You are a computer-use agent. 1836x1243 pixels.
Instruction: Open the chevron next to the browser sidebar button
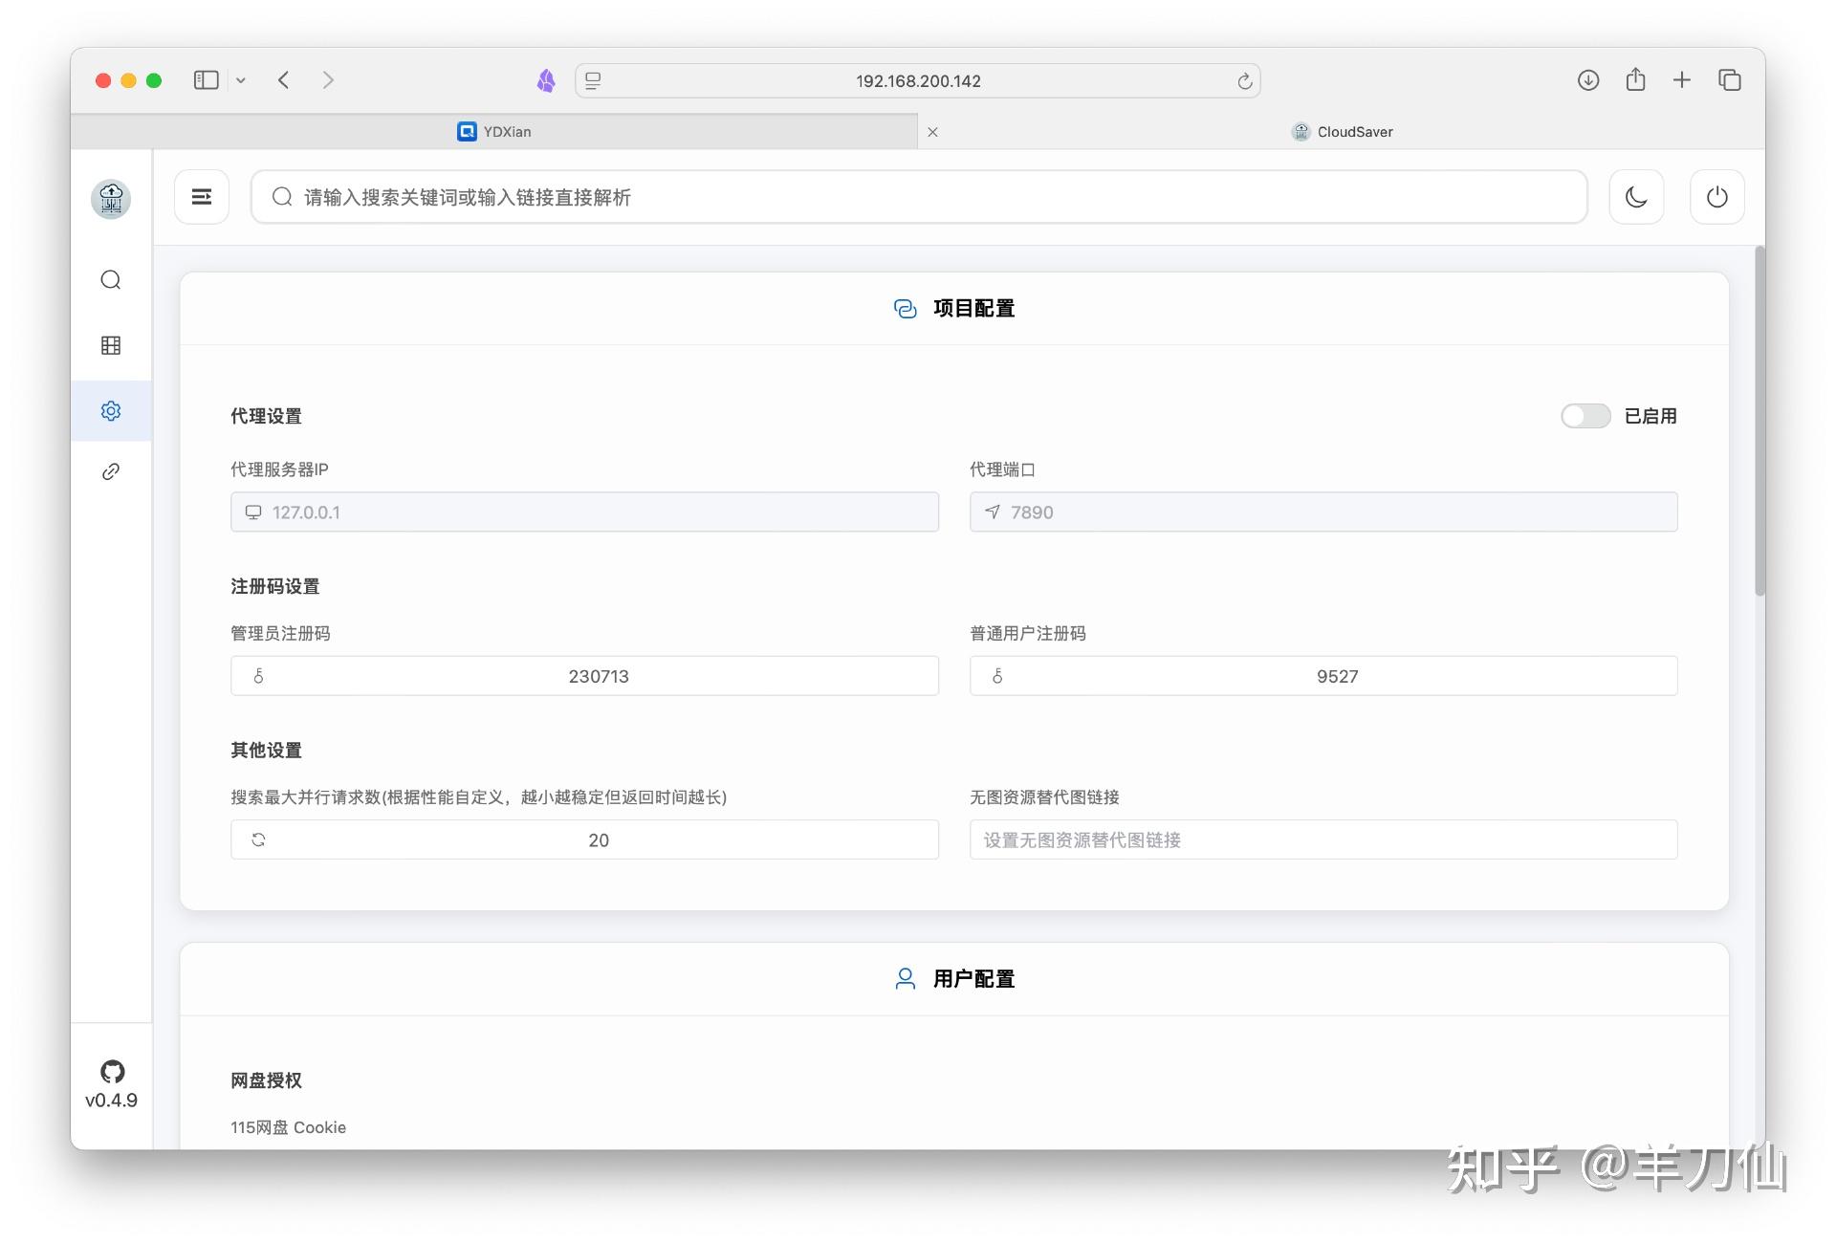pos(240,80)
